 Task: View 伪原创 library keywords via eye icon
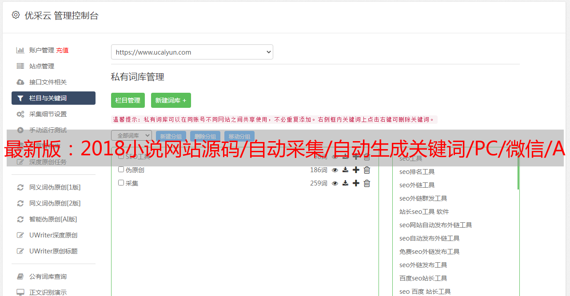pyautogui.click(x=335, y=170)
